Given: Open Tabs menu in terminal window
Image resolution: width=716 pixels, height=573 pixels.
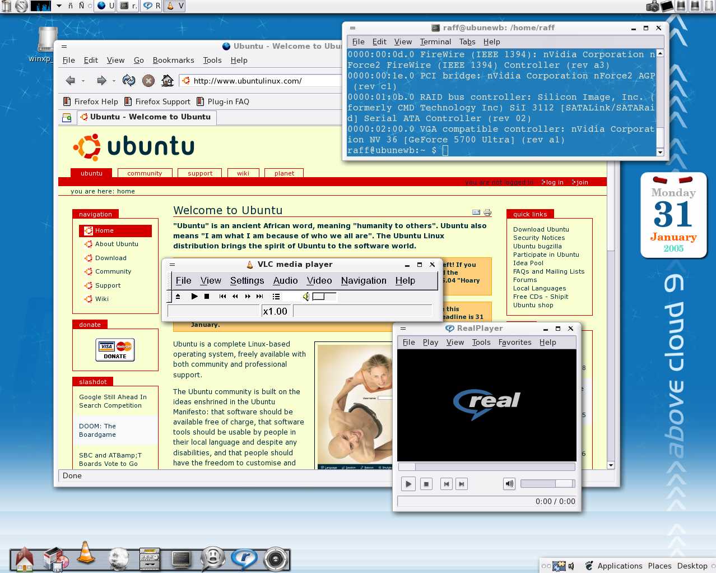Looking at the screenshot, I should (x=467, y=41).
